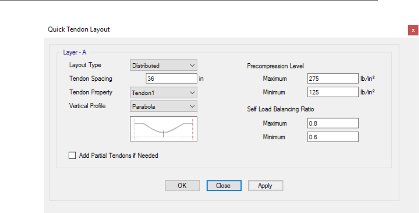Open the Layout Type dropdown

[164, 66]
